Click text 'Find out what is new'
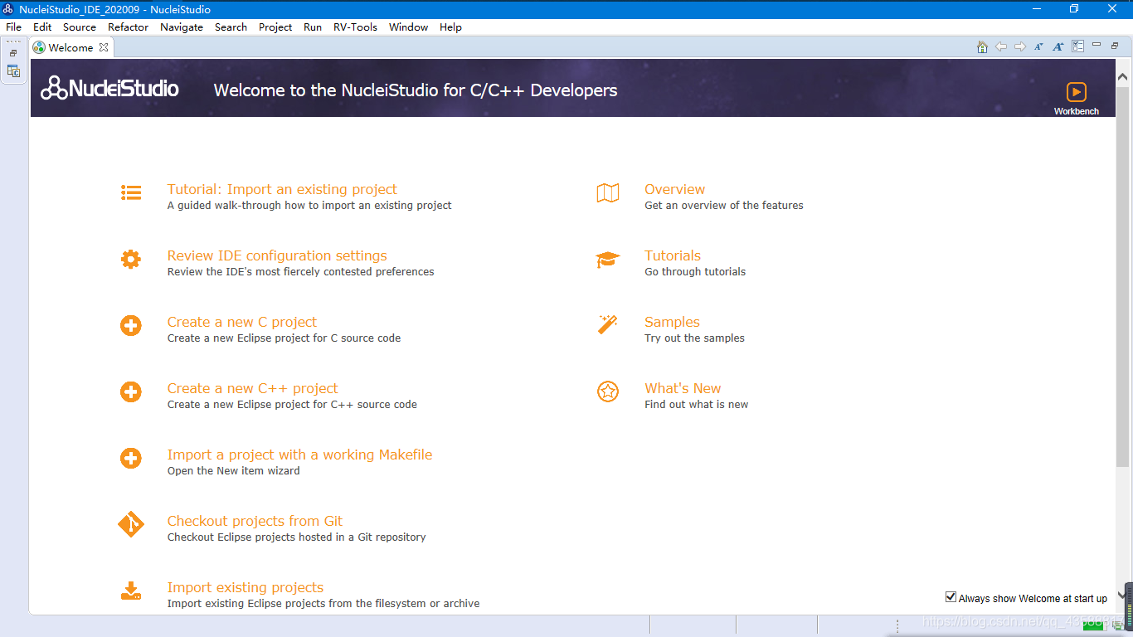This screenshot has width=1133, height=637. click(x=697, y=405)
